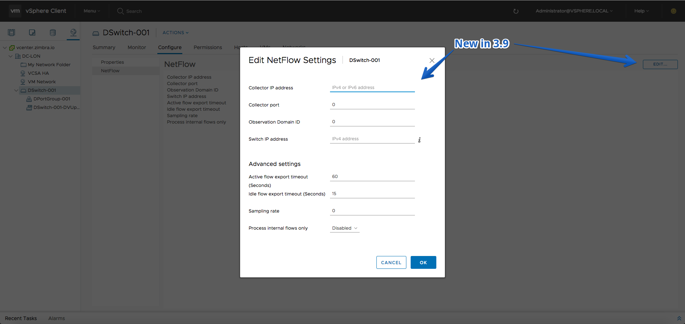Select DC-LON in the inventory tree
Viewport: 685px width, 324px height.
pyautogui.click(x=31, y=56)
